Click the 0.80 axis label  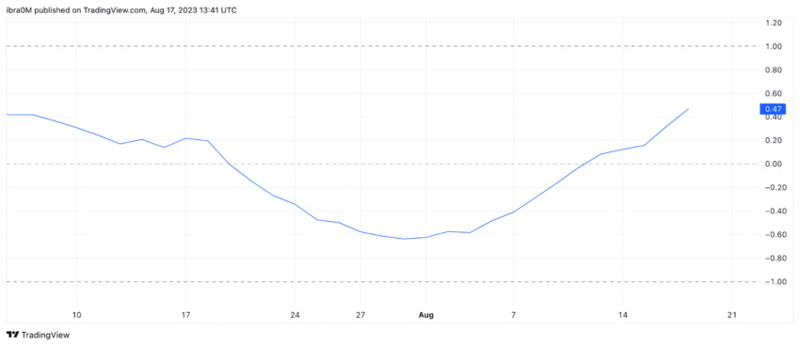[x=774, y=70]
